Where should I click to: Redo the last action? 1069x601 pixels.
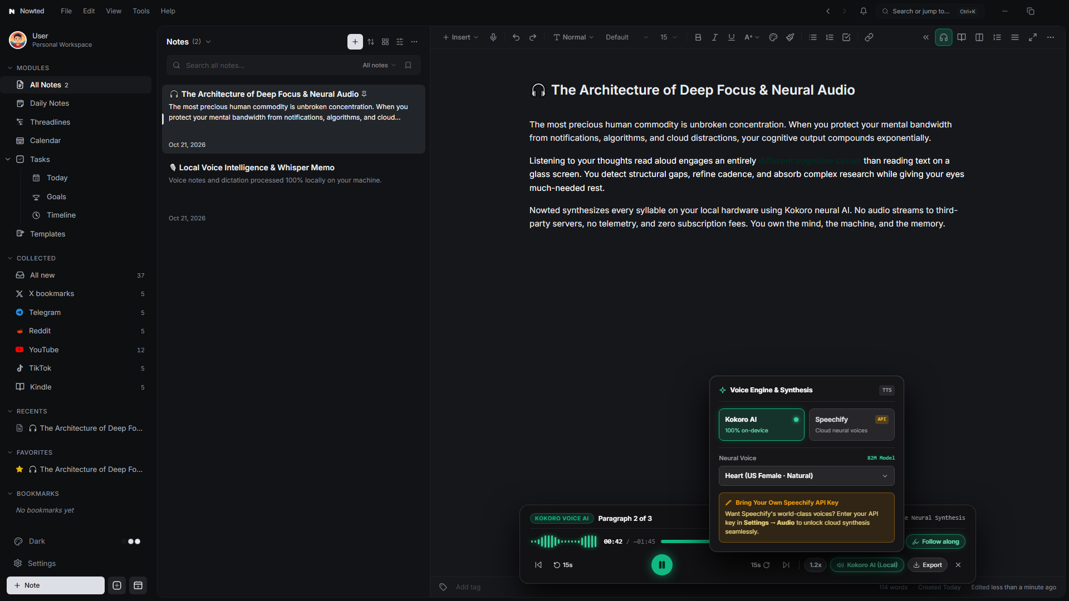(x=533, y=37)
